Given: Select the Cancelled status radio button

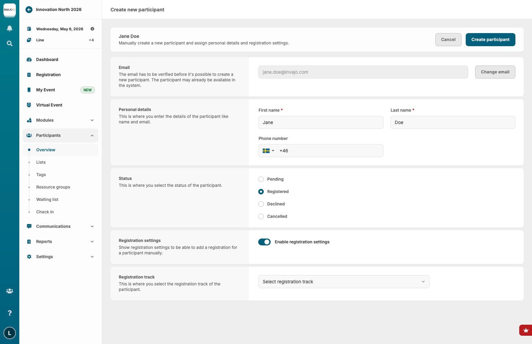Looking at the screenshot, I should tap(261, 216).
